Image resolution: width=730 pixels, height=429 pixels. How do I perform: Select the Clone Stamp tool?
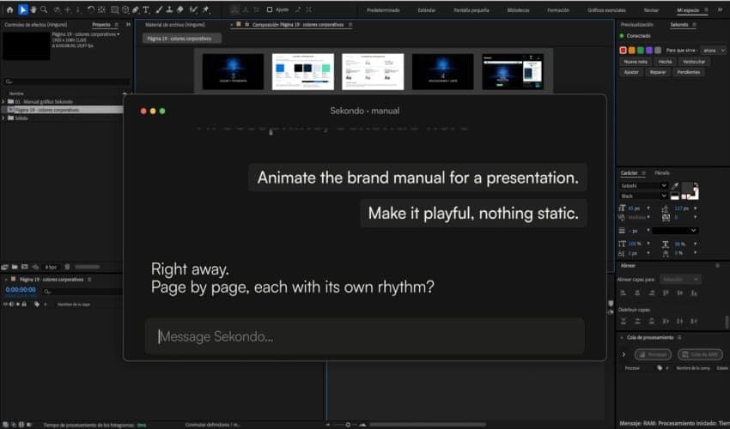(x=169, y=9)
